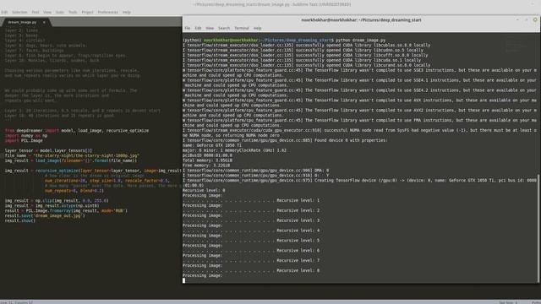The image size is (541, 304).
Task: Click the 'layer_tensor = model.layer_tensors[3]' line
Action: pos(48,150)
